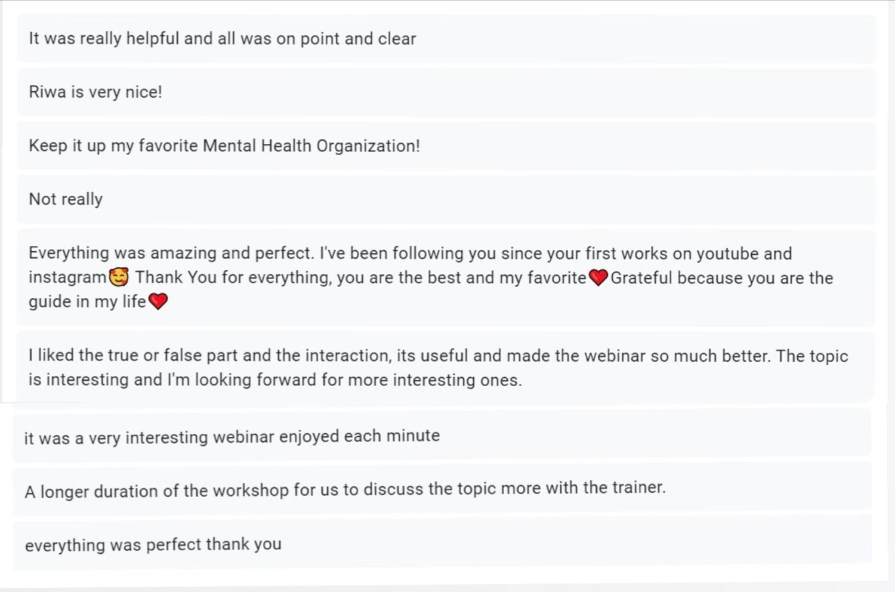Viewport: 895px width, 592px height.
Task: Click the 'Keep it up my favorite Mental Health Organization' response
Action: point(446,146)
